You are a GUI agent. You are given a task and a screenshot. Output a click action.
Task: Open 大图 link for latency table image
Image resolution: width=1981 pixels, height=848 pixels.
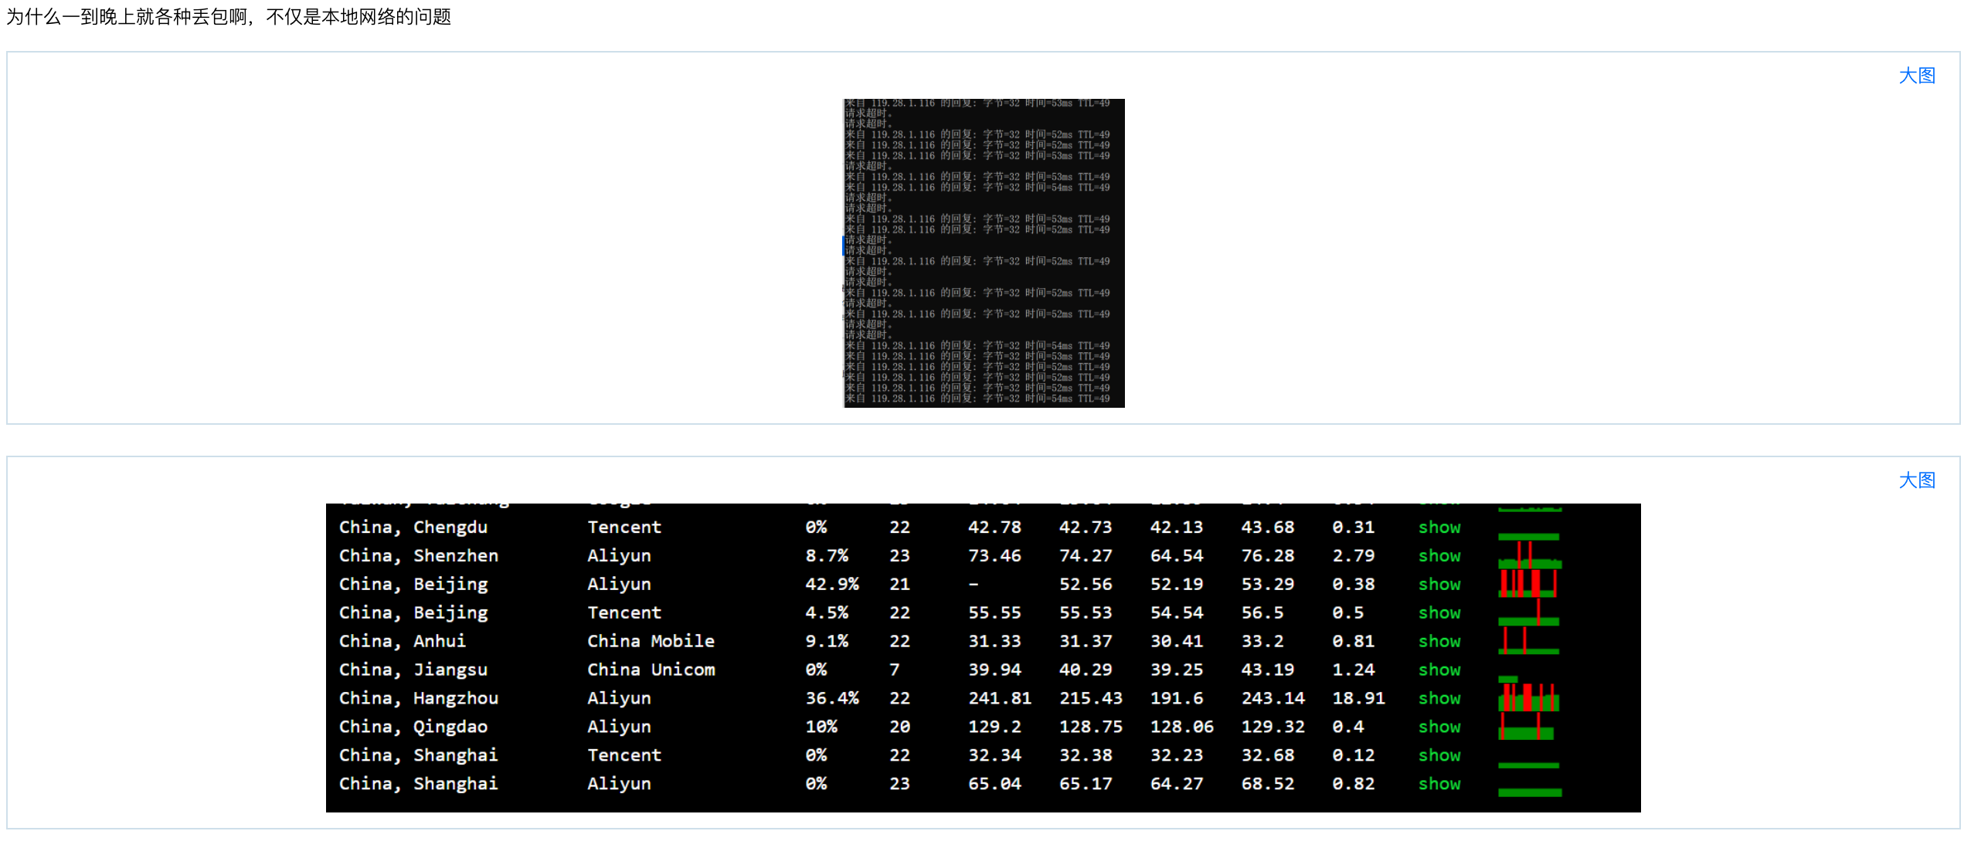1917,480
